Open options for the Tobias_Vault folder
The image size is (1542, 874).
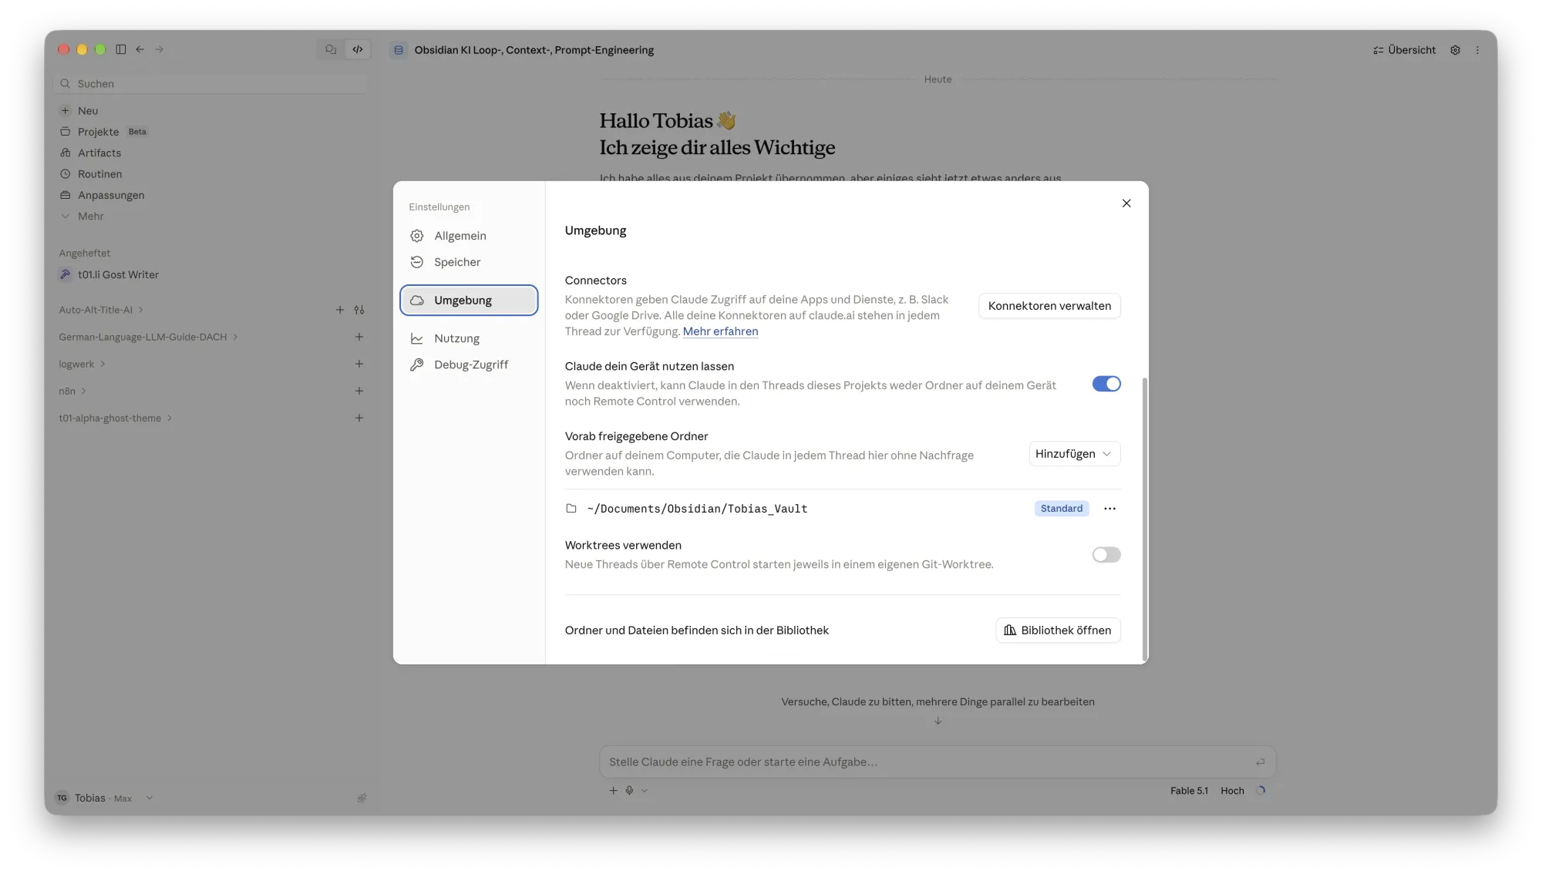[x=1109, y=509]
